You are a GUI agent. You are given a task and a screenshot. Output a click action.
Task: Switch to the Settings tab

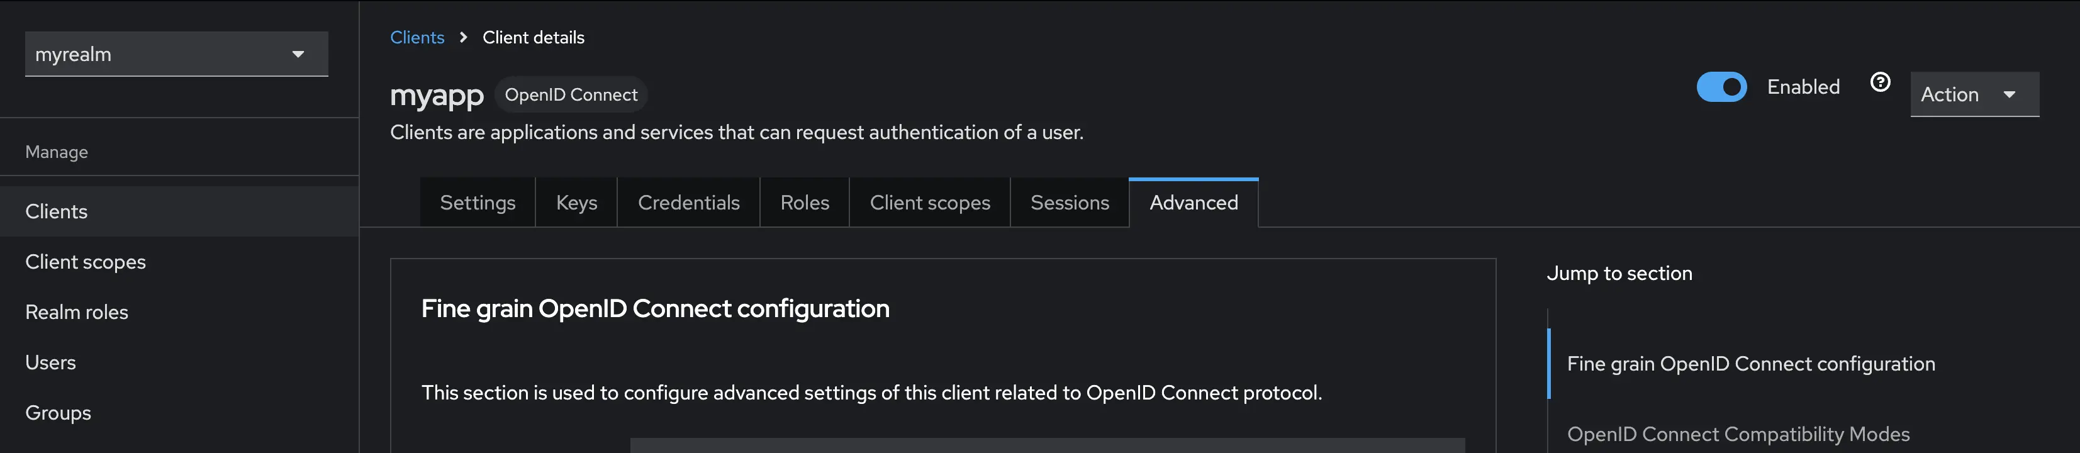coord(477,203)
